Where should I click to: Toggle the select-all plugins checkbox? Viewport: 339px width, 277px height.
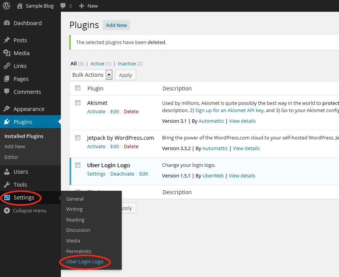(x=78, y=88)
